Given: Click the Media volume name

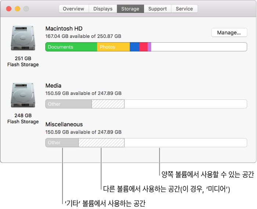Looking at the screenshot, I should coord(53,86).
